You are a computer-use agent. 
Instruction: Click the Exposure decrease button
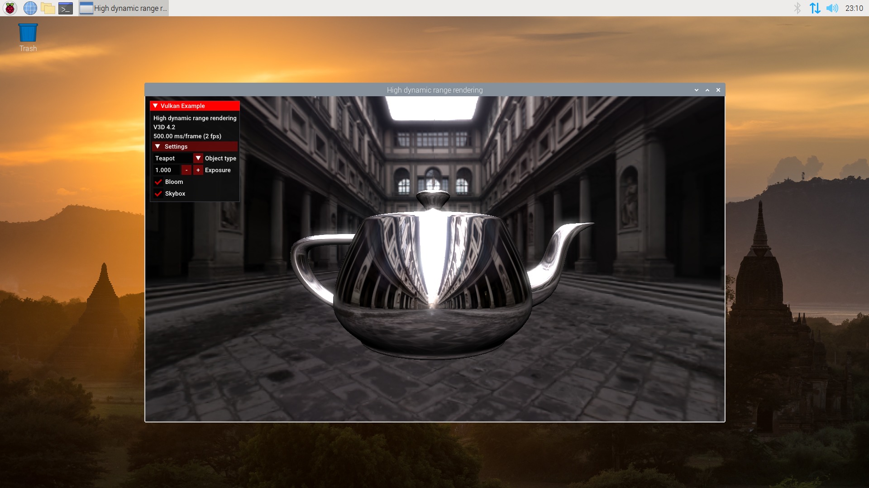(x=186, y=170)
